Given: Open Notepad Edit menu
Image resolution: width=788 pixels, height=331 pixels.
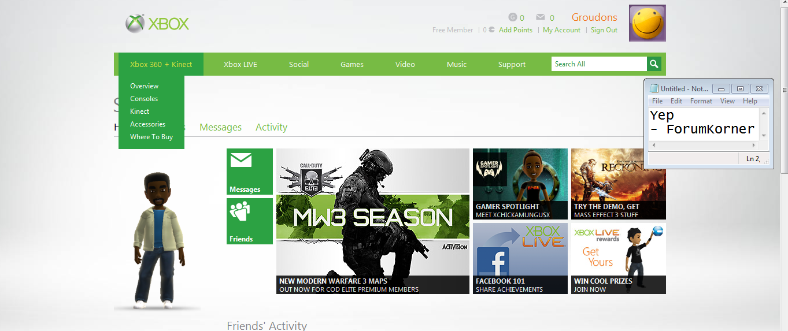Looking at the screenshot, I should coord(676,101).
